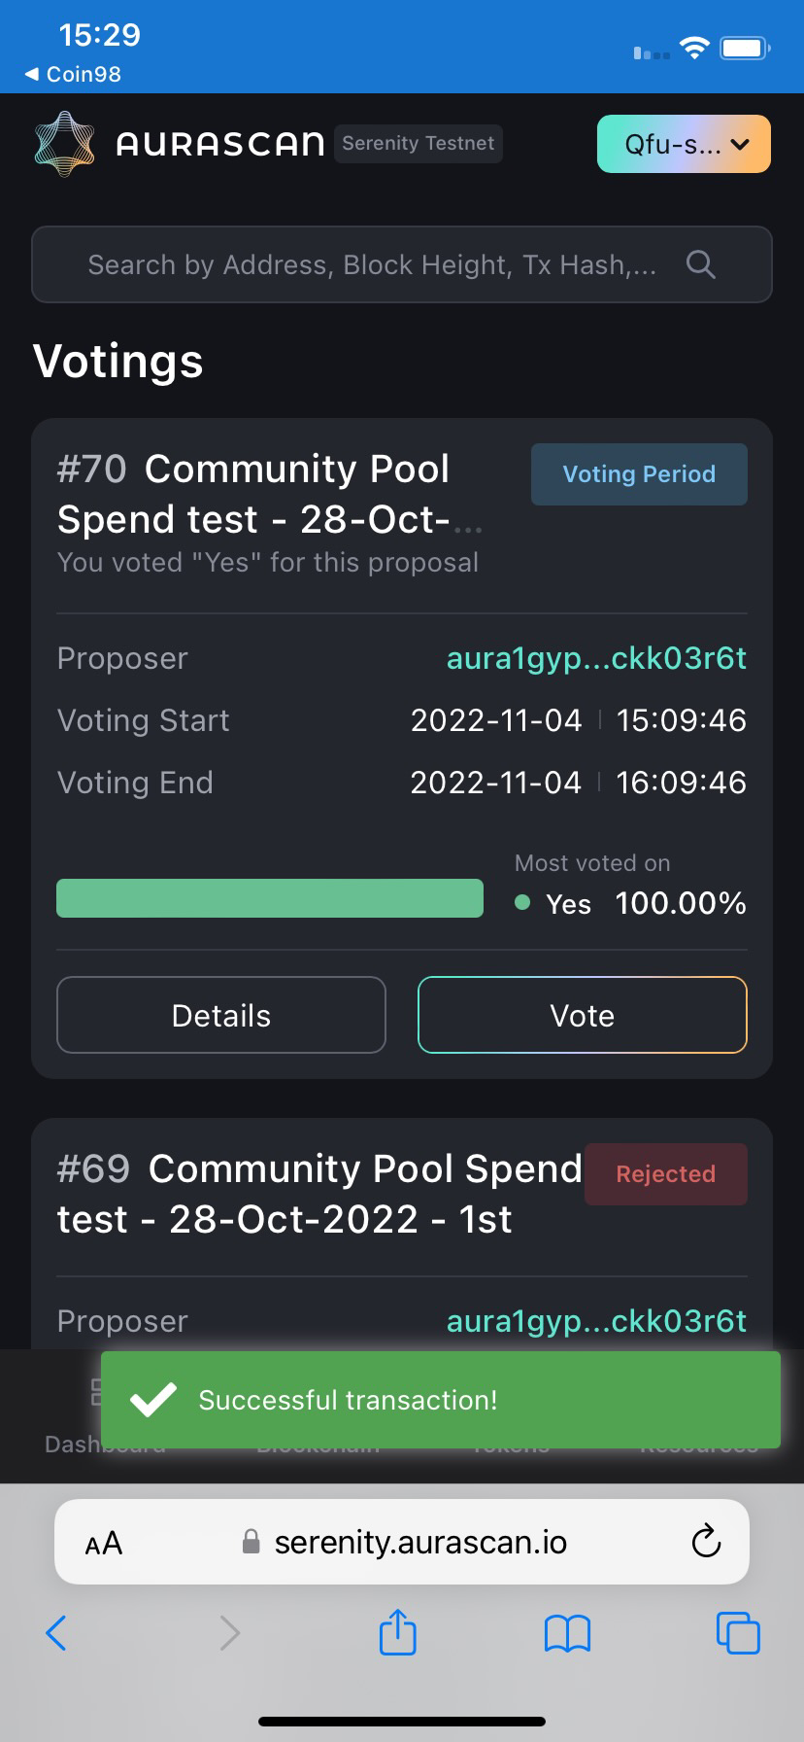Return to Coin98 app via back link

(x=74, y=74)
